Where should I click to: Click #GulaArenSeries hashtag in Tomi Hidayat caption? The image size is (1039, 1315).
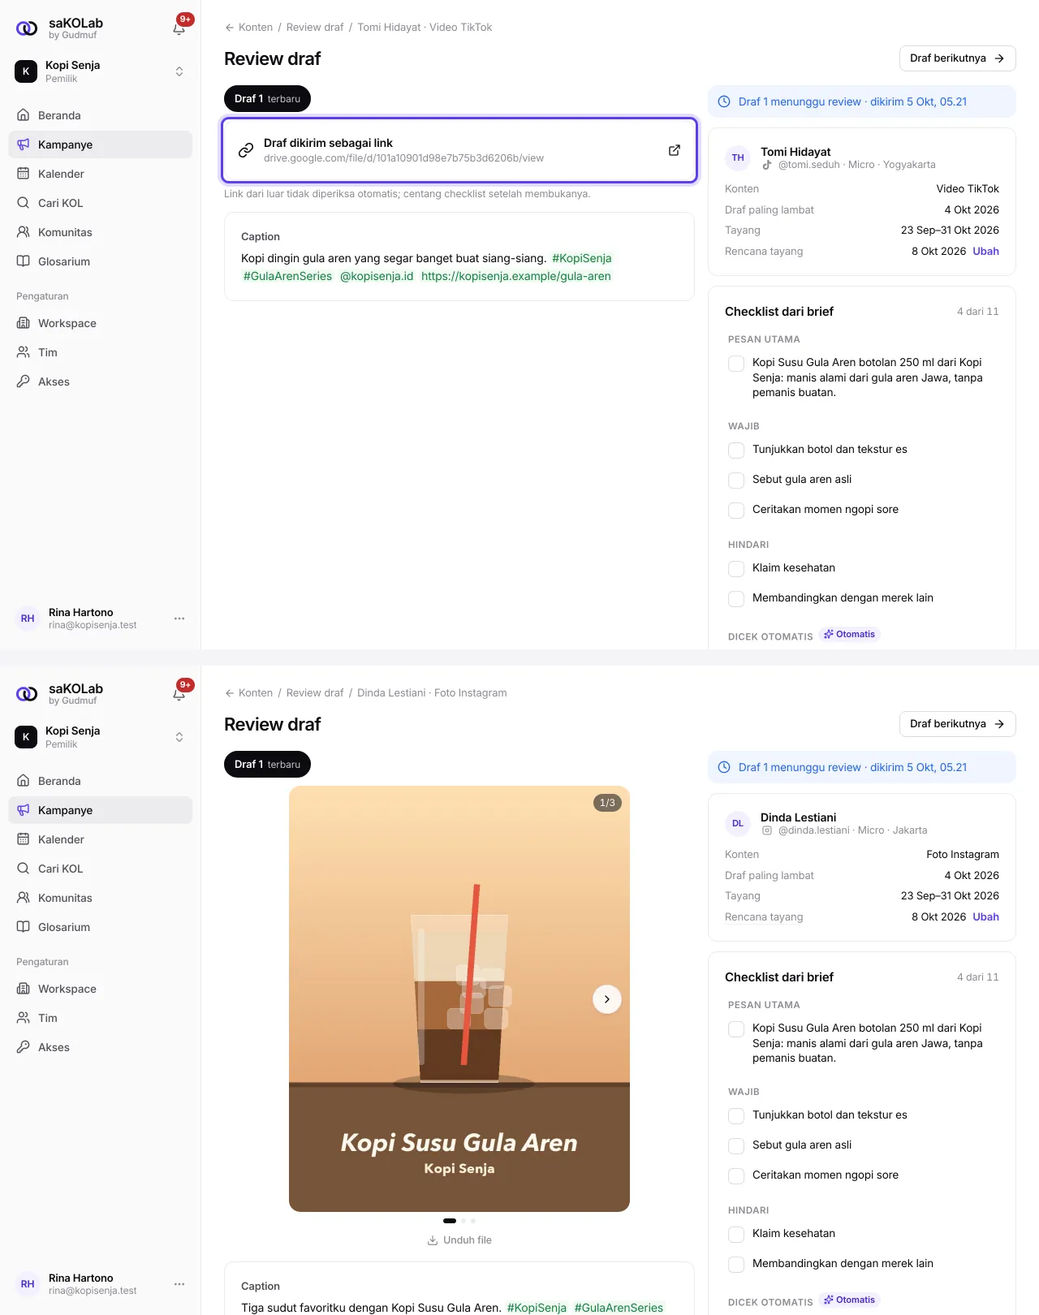coord(288,276)
